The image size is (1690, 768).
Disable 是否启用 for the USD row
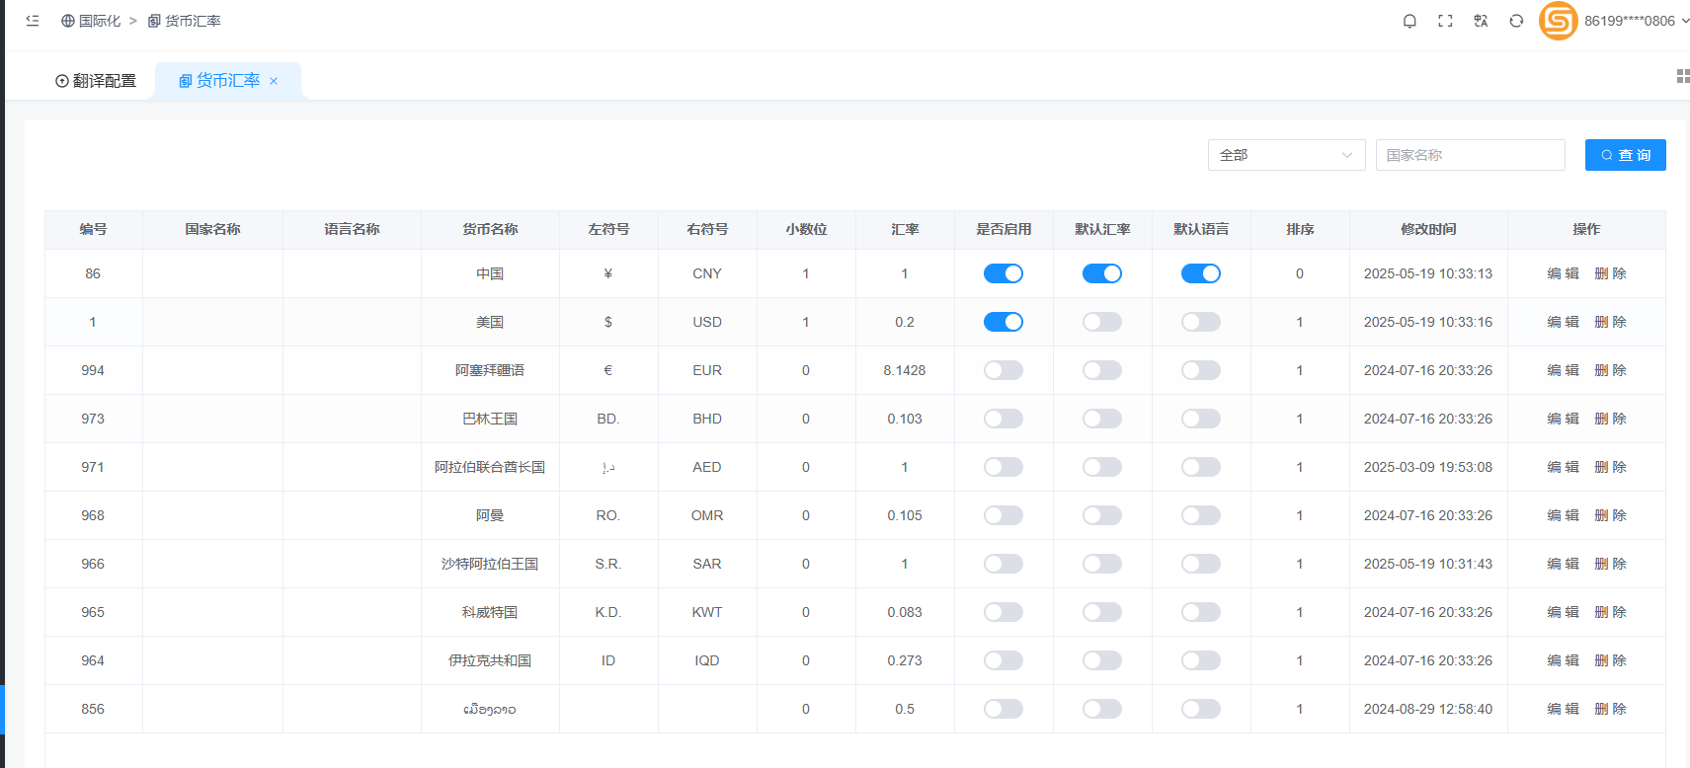pos(1003,322)
